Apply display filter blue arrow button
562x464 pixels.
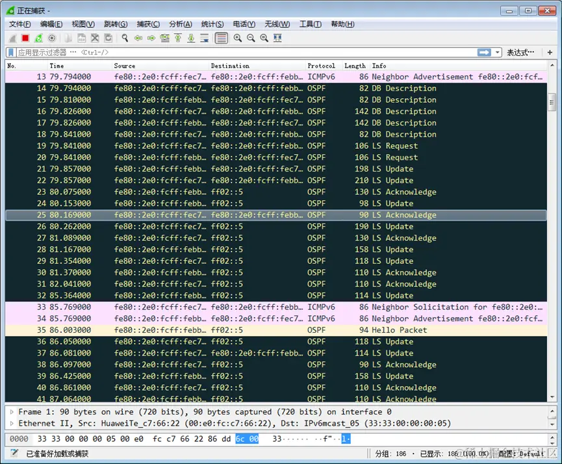[484, 53]
